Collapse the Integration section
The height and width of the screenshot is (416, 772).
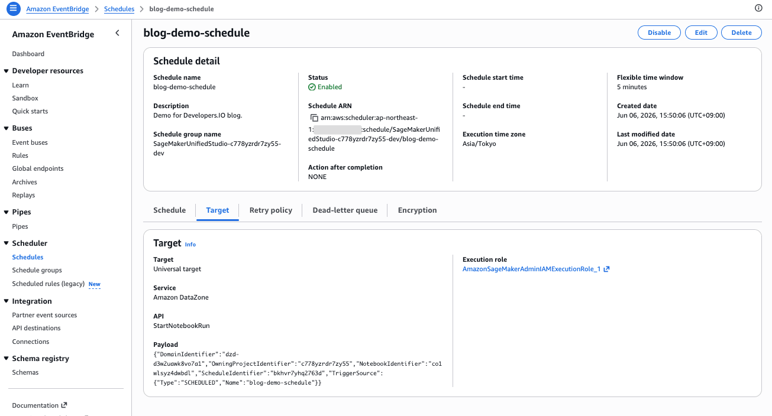tap(6, 301)
